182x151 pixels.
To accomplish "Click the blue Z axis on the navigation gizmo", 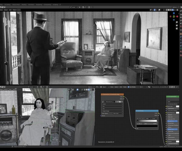I will tap(174, 13).
